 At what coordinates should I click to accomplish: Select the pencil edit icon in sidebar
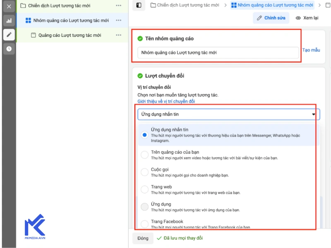[9, 35]
